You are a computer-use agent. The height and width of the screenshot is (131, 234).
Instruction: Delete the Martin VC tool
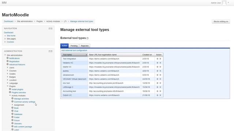[160, 67]
